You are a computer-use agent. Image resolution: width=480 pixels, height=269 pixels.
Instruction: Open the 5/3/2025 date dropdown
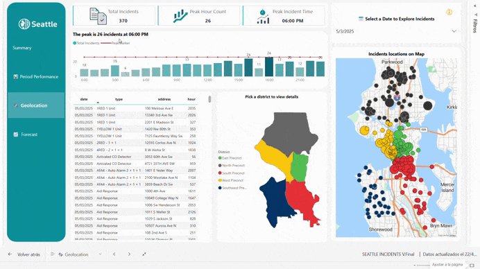[x=454, y=31]
